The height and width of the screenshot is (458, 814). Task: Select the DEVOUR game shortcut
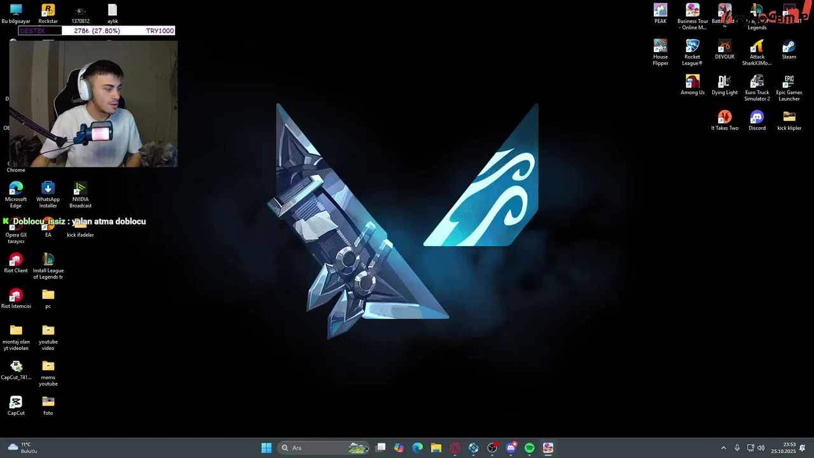(724, 49)
